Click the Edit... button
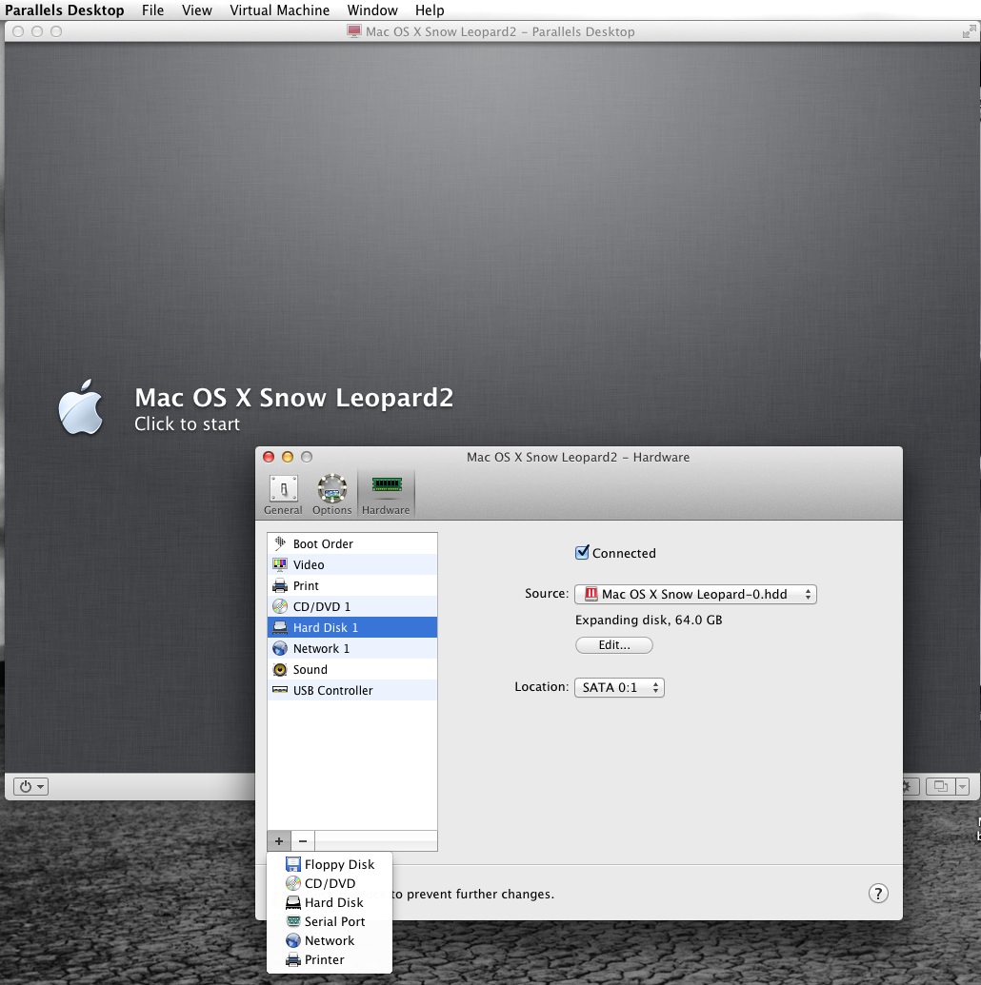 coord(613,645)
